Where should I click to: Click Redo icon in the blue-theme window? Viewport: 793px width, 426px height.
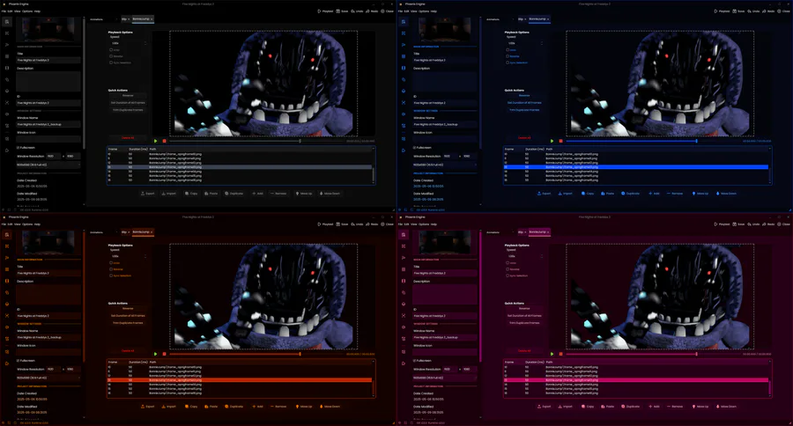pos(765,11)
